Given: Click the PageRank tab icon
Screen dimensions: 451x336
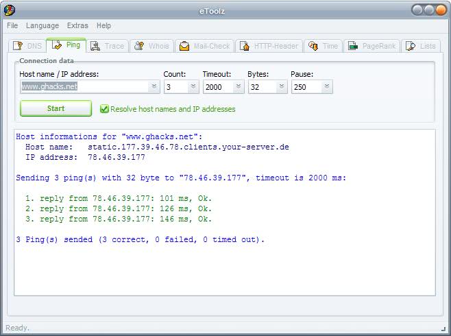Looking at the screenshot, I should tap(353, 46).
